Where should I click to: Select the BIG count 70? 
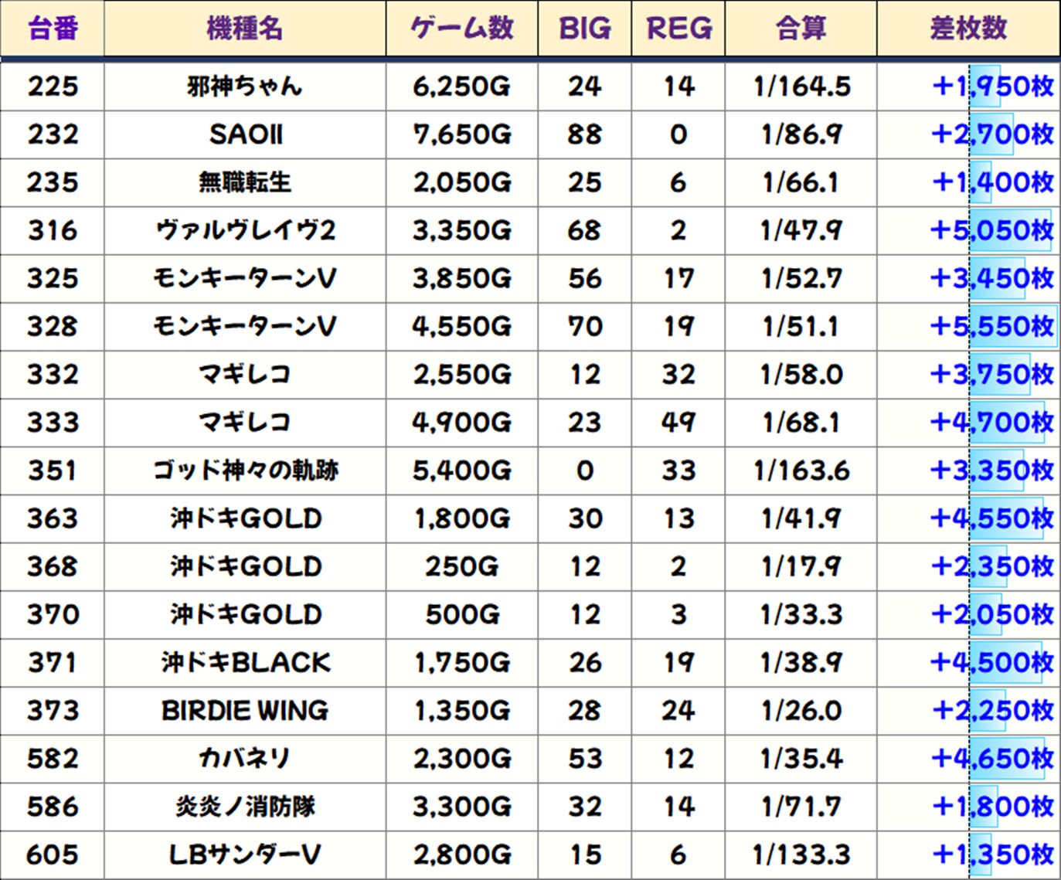coord(585,327)
